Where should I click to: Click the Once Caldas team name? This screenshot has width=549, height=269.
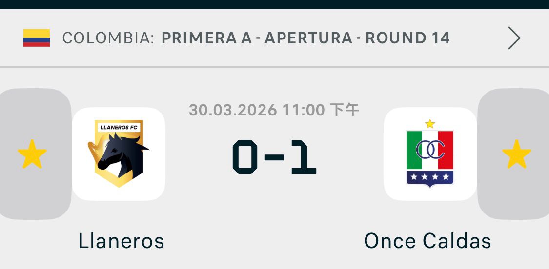coord(427,241)
